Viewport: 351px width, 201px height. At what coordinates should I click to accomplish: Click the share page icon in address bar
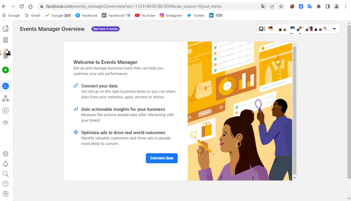pyautogui.click(x=272, y=6)
